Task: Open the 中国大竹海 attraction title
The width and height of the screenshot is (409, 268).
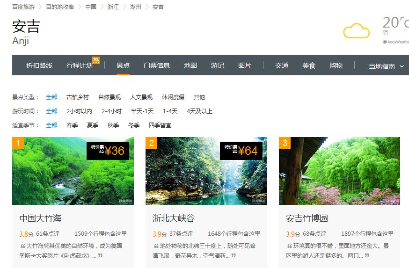Action: coord(40,218)
